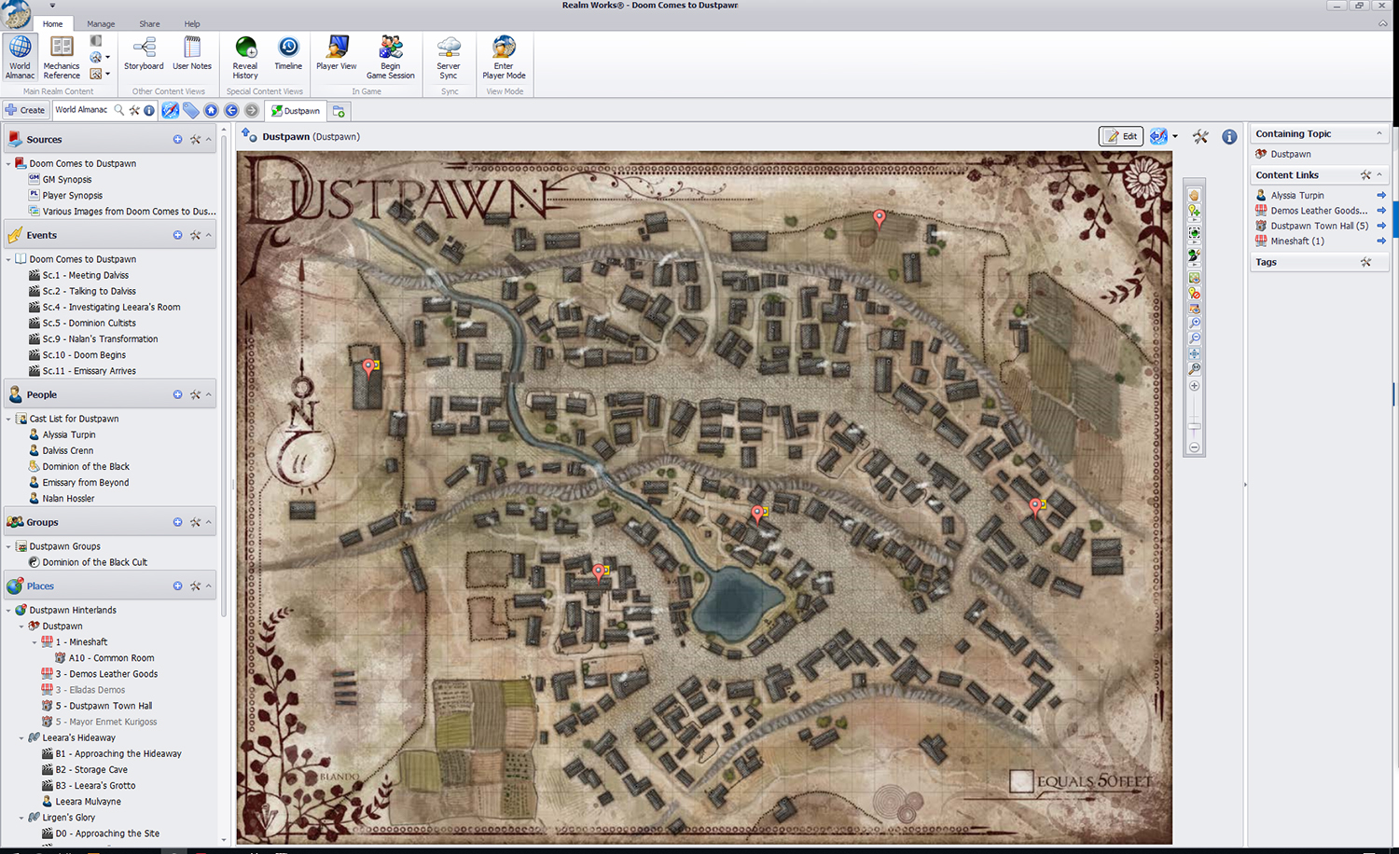Launch Player View
This screenshot has width=1399, height=854.
tap(337, 54)
